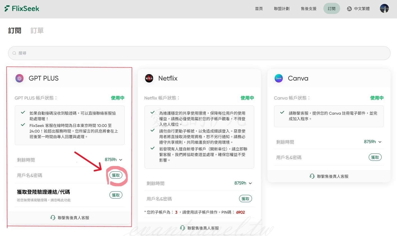Get Netflix 用戶名&密碼 with 獲取

pos(245,199)
